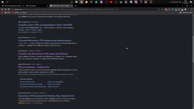Open the volume tray icon
The image size is (194, 109).
pos(177,2)
